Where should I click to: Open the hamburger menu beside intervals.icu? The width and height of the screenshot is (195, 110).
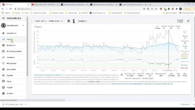(x=3, y=18)
